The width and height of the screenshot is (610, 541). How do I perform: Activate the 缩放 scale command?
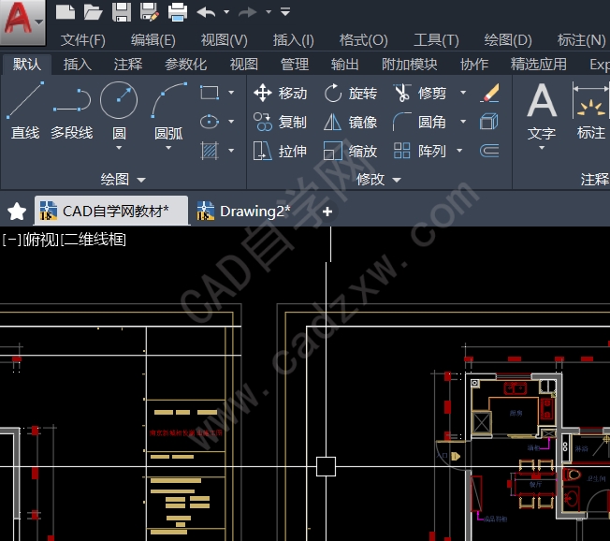[351, 151]
